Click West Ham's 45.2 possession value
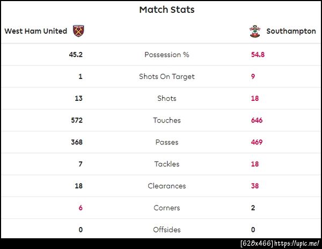This screenshot has height=249, width=322. click(75, 55)
